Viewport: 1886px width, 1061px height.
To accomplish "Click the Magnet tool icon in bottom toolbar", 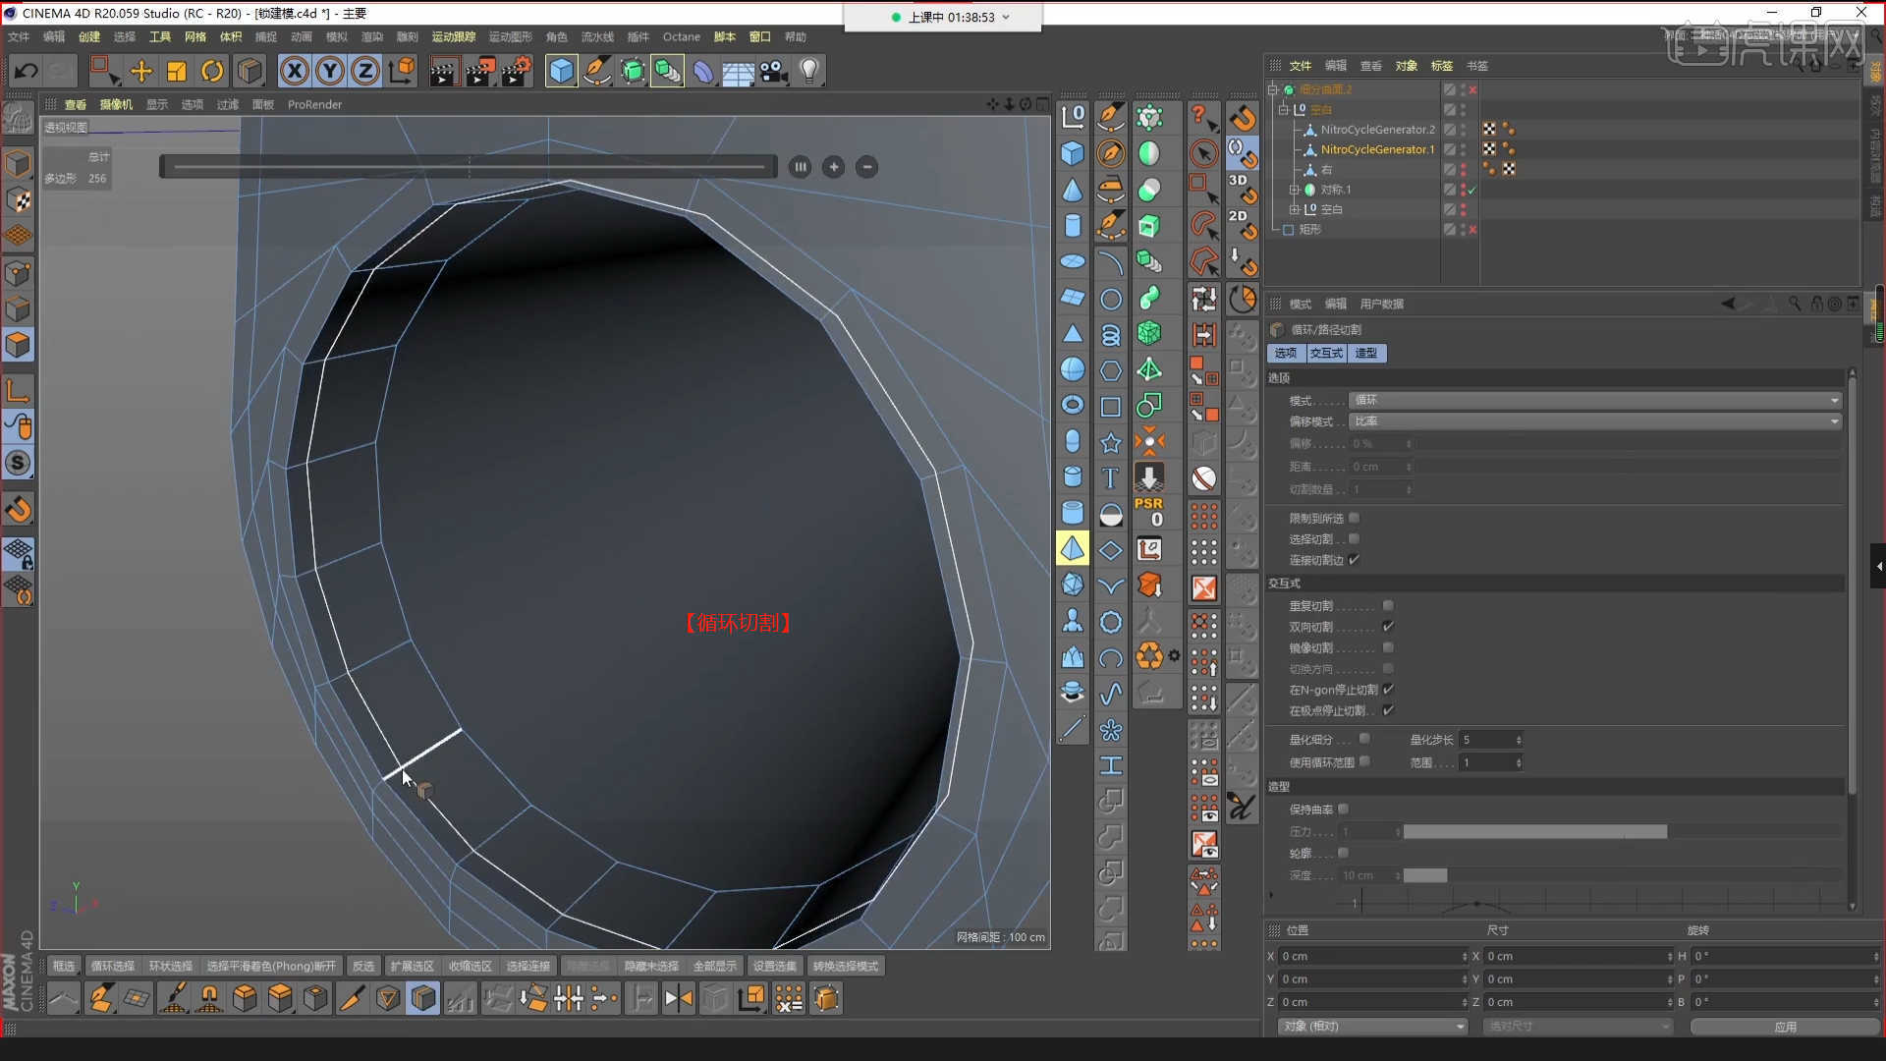I will pos(209,999).
